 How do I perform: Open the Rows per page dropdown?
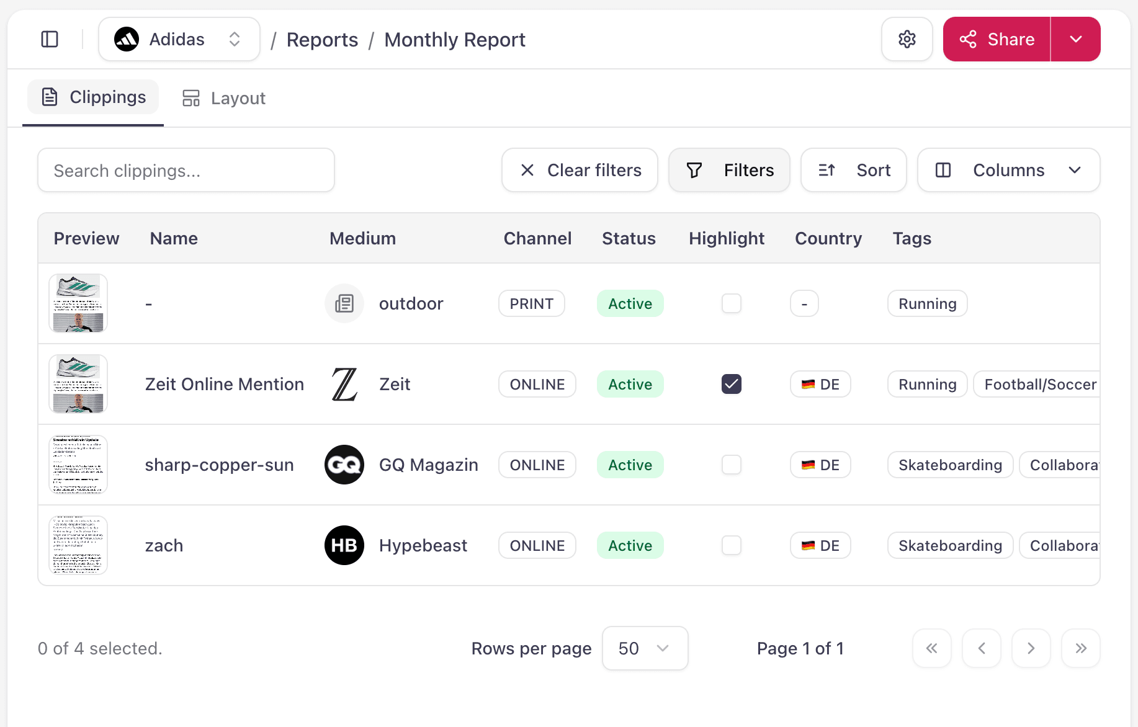click(x=645, y=648)
